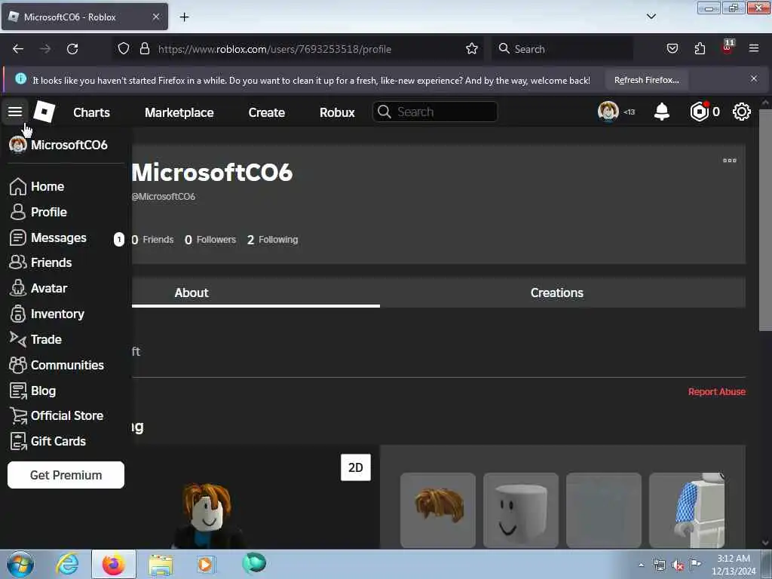Screen dimensions: 772x579
Task: Open Trade in the sidebar
Action: coord(46,340)
